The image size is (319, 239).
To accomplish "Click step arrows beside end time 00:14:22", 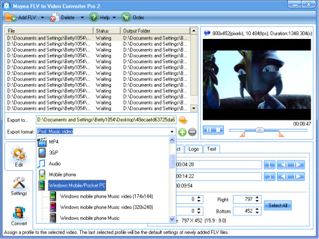I will pyautogui.click(x=291, y=177).
